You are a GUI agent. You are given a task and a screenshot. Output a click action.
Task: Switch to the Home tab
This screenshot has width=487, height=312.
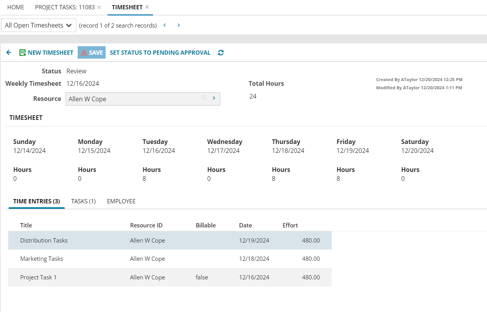click(15, 7)
